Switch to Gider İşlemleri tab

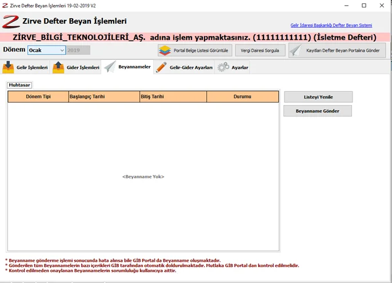(76, 67)
